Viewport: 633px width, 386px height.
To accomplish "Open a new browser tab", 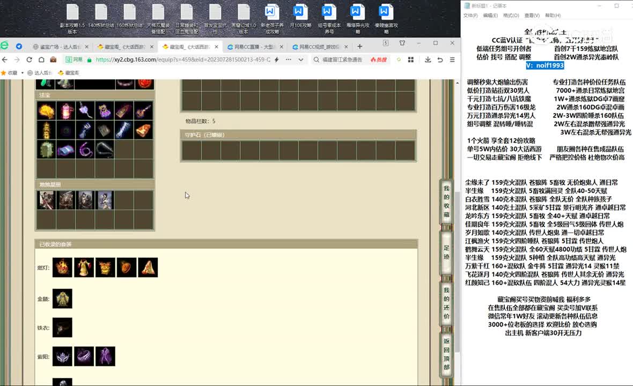I will point(359,47).
